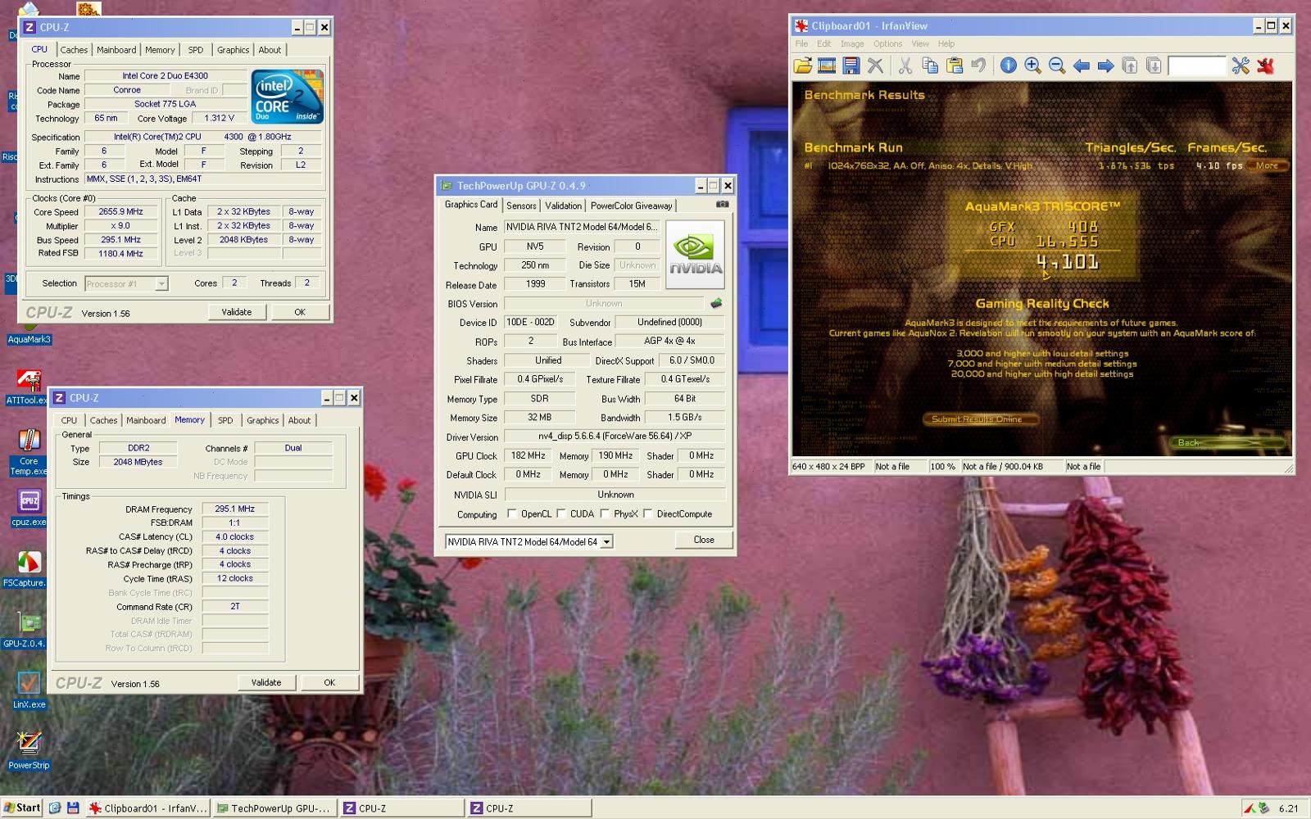Click GPU-Z camera screenshot icon
The image size is (1311, 819).
722,205
